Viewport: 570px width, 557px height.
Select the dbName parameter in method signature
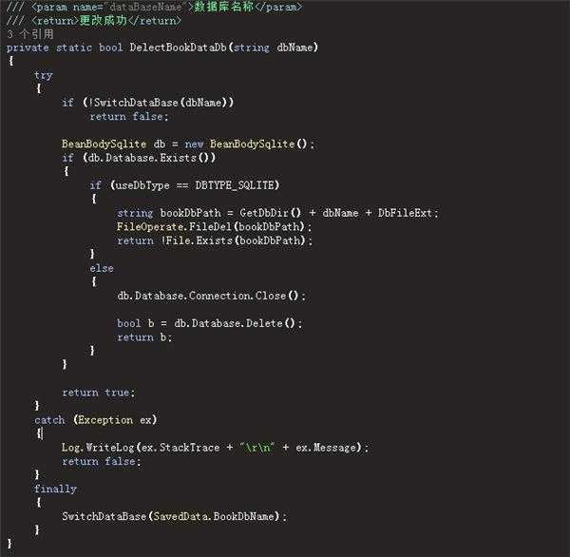295,48
